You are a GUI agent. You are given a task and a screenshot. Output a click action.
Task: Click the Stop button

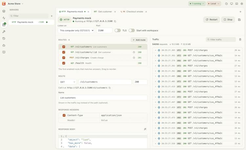(228, 20)
